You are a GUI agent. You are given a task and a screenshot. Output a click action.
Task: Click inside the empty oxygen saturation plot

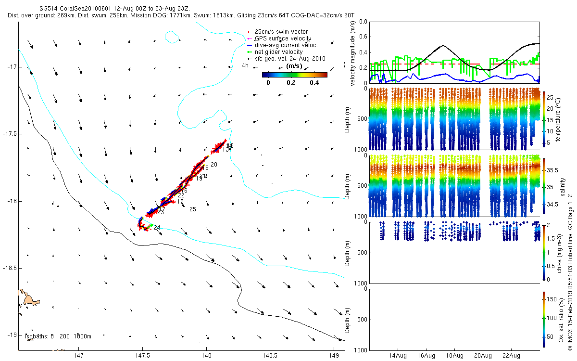[453, 319]
